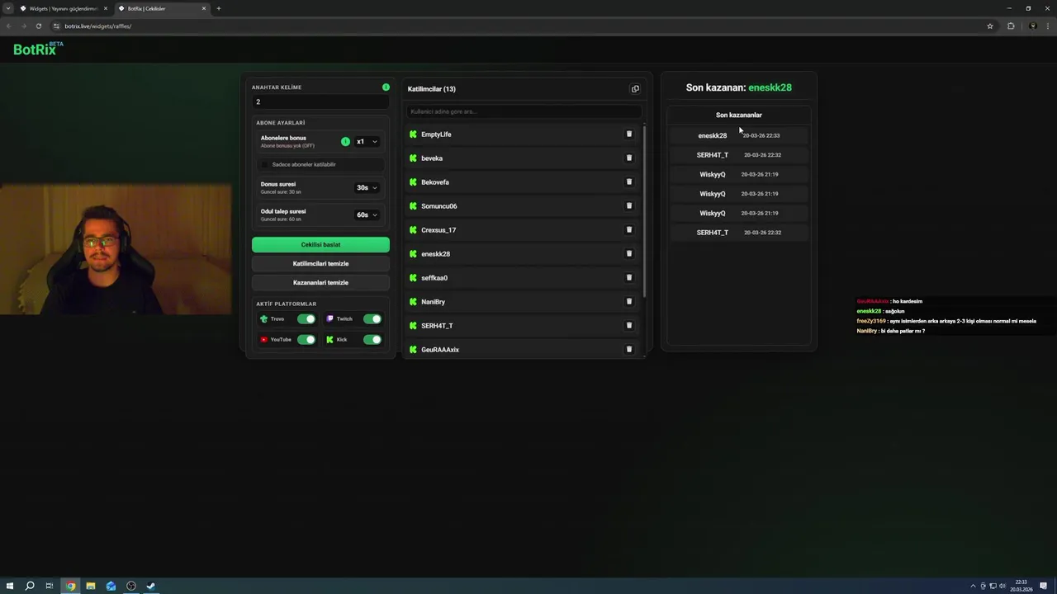Click eneskk28 row in Son kazananlar
The width and height of the screenshot is (1057, 594).
(x=738, y=135)
